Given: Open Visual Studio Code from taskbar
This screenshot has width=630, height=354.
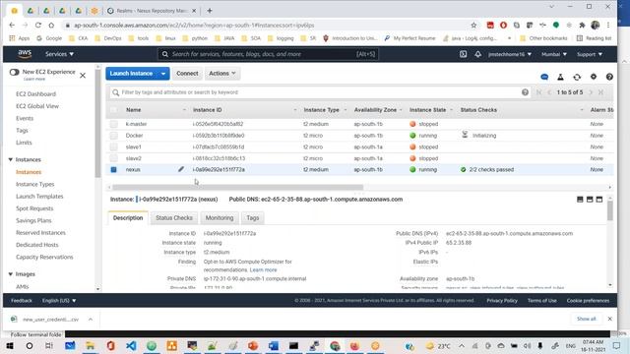Looking at the screenshot, I should coord(131,345).
